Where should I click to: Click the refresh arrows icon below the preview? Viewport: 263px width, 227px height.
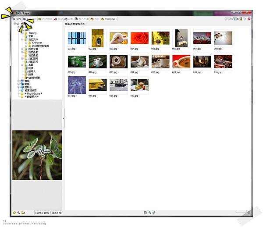(x=18, y=213)
